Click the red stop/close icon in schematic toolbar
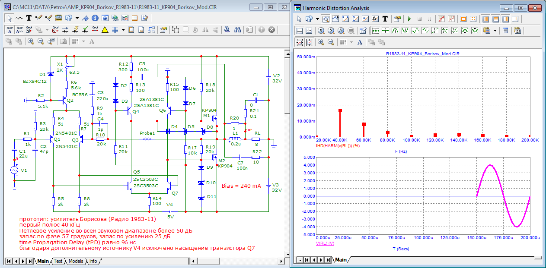Viewport: 546px width, 268px height. coord(271,30)
